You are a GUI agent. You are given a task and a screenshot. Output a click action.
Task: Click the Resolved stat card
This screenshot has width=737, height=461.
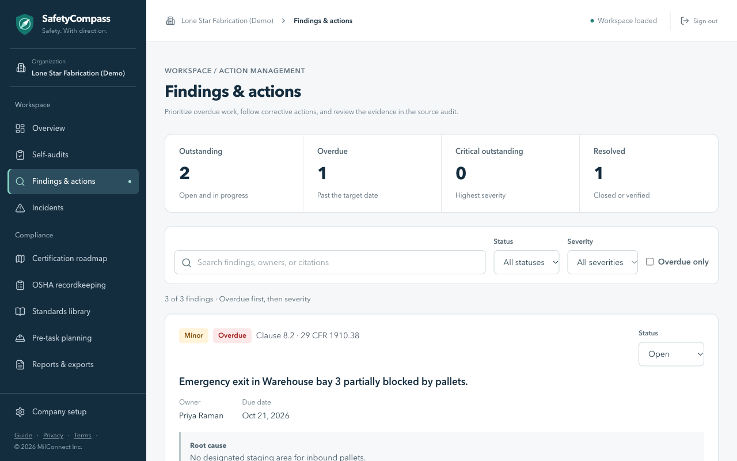coord(649,173)
